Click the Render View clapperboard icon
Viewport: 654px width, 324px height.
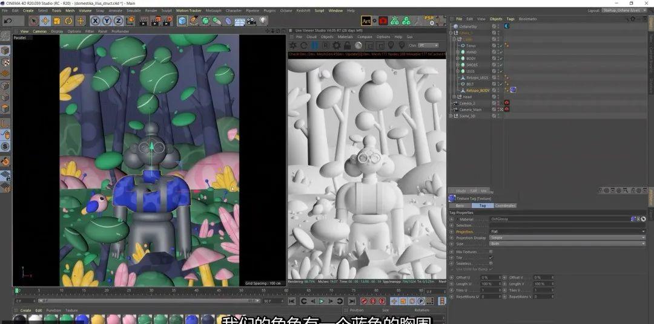pyautogui.click(x=144, y=21)
